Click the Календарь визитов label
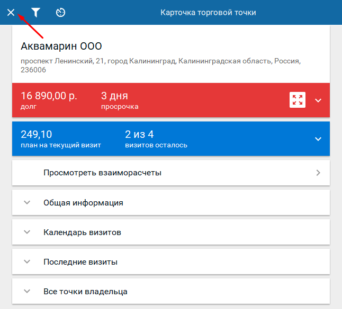342x309 pixels. tap(82, 232)
